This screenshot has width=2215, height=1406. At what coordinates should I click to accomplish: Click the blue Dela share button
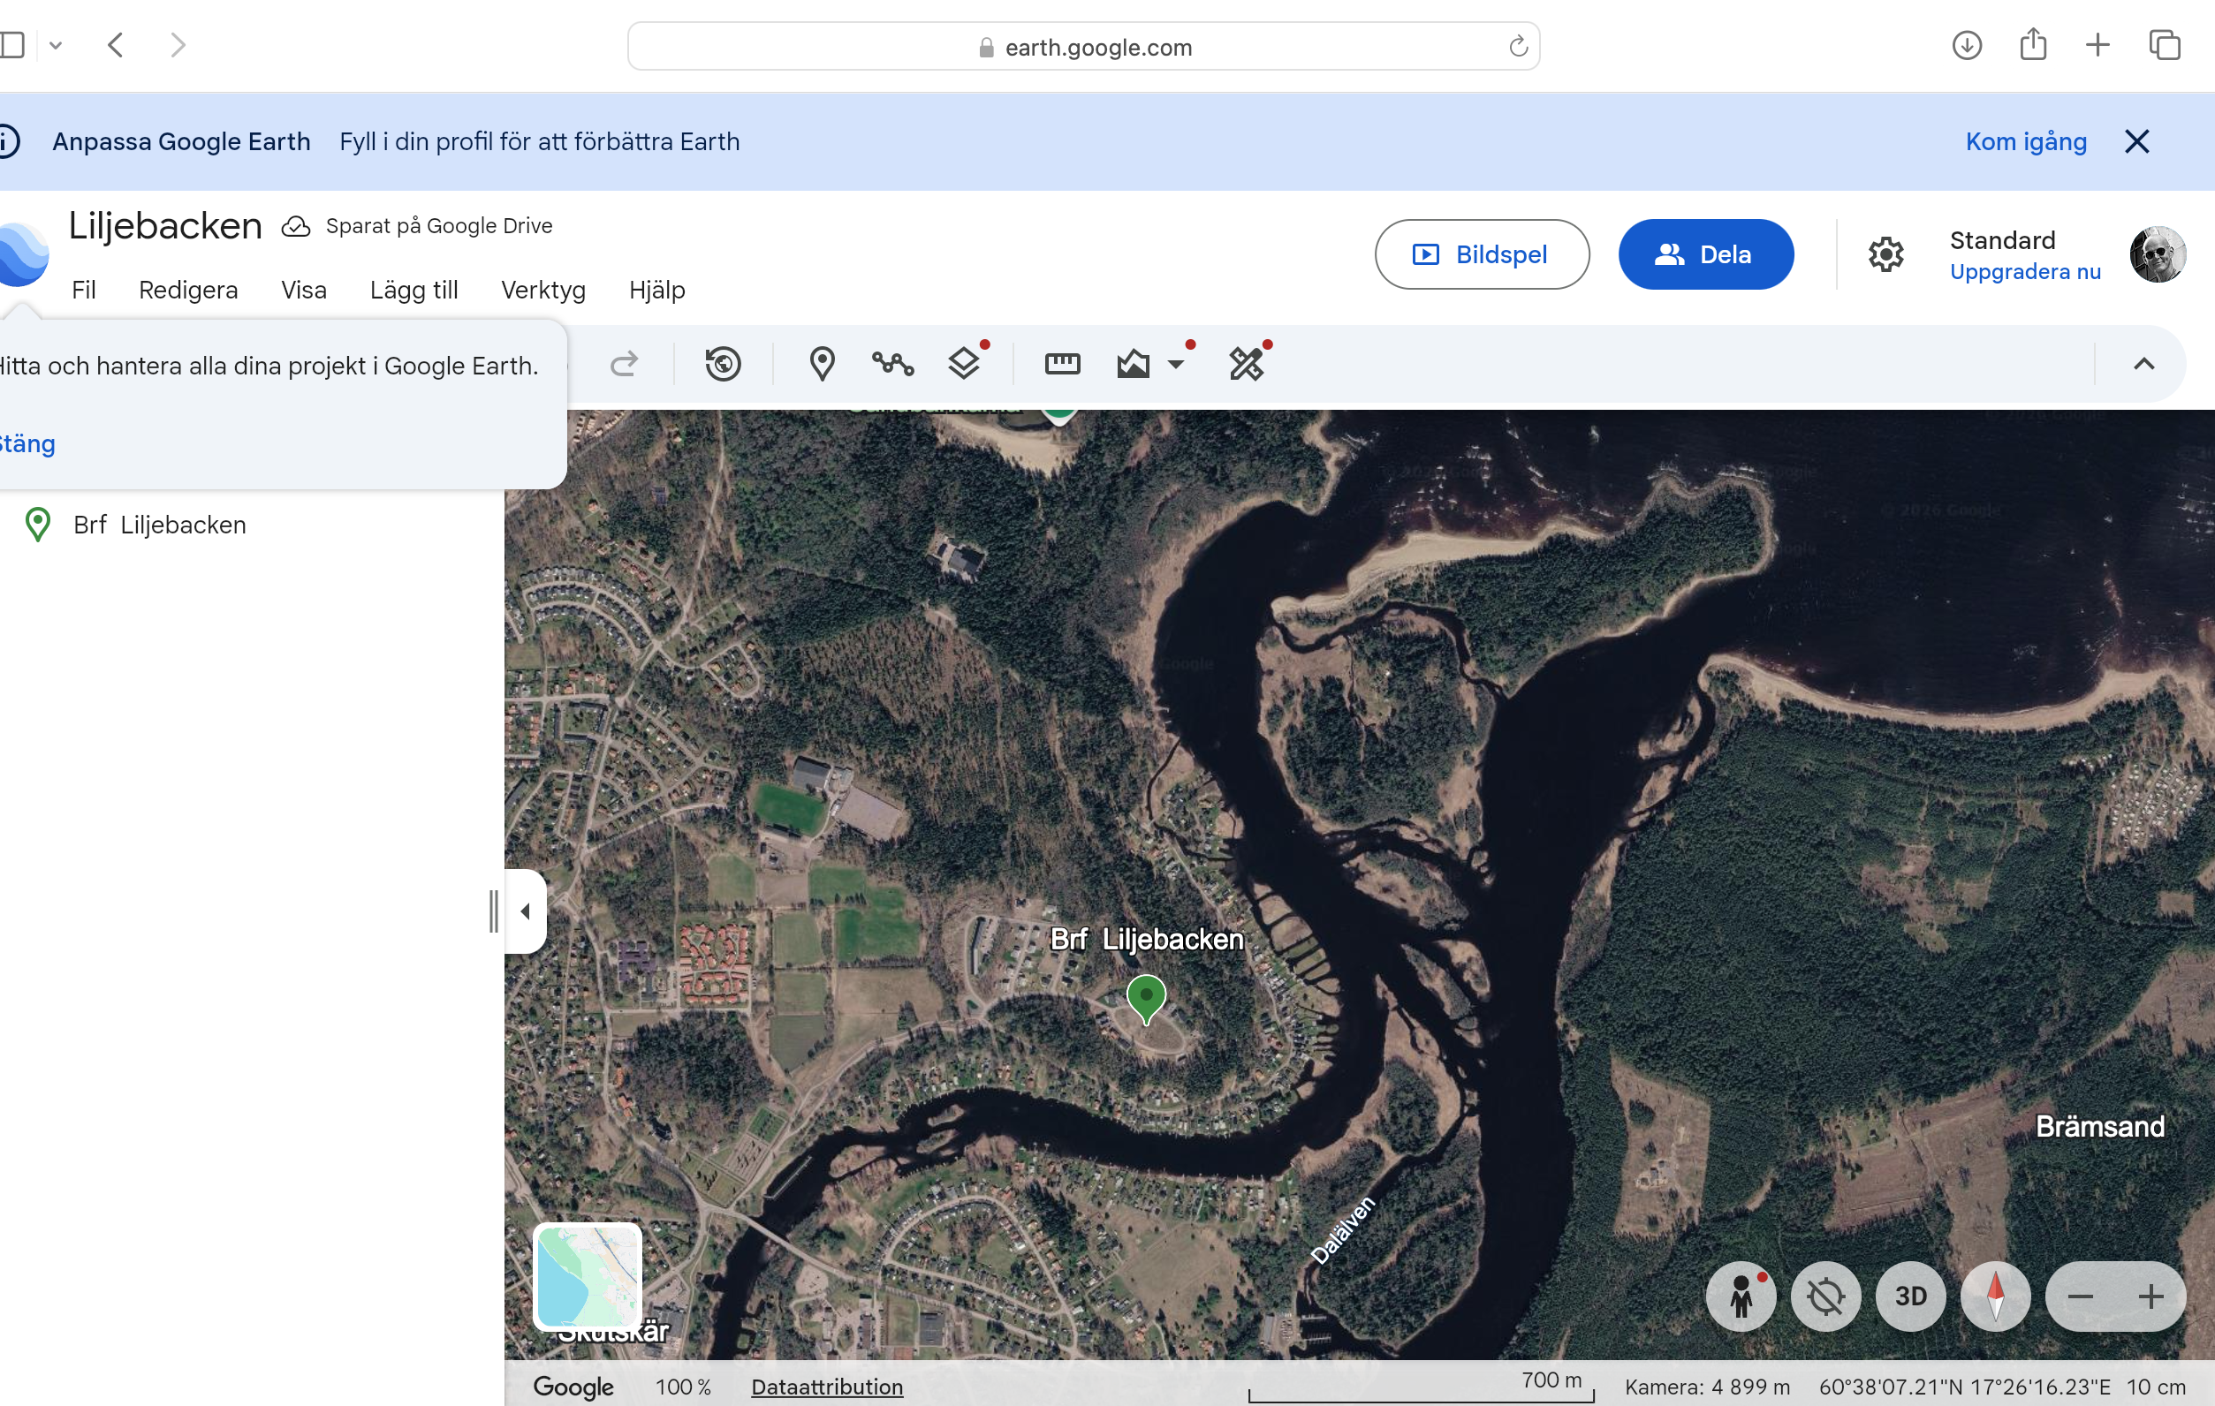pos(1706,254)
